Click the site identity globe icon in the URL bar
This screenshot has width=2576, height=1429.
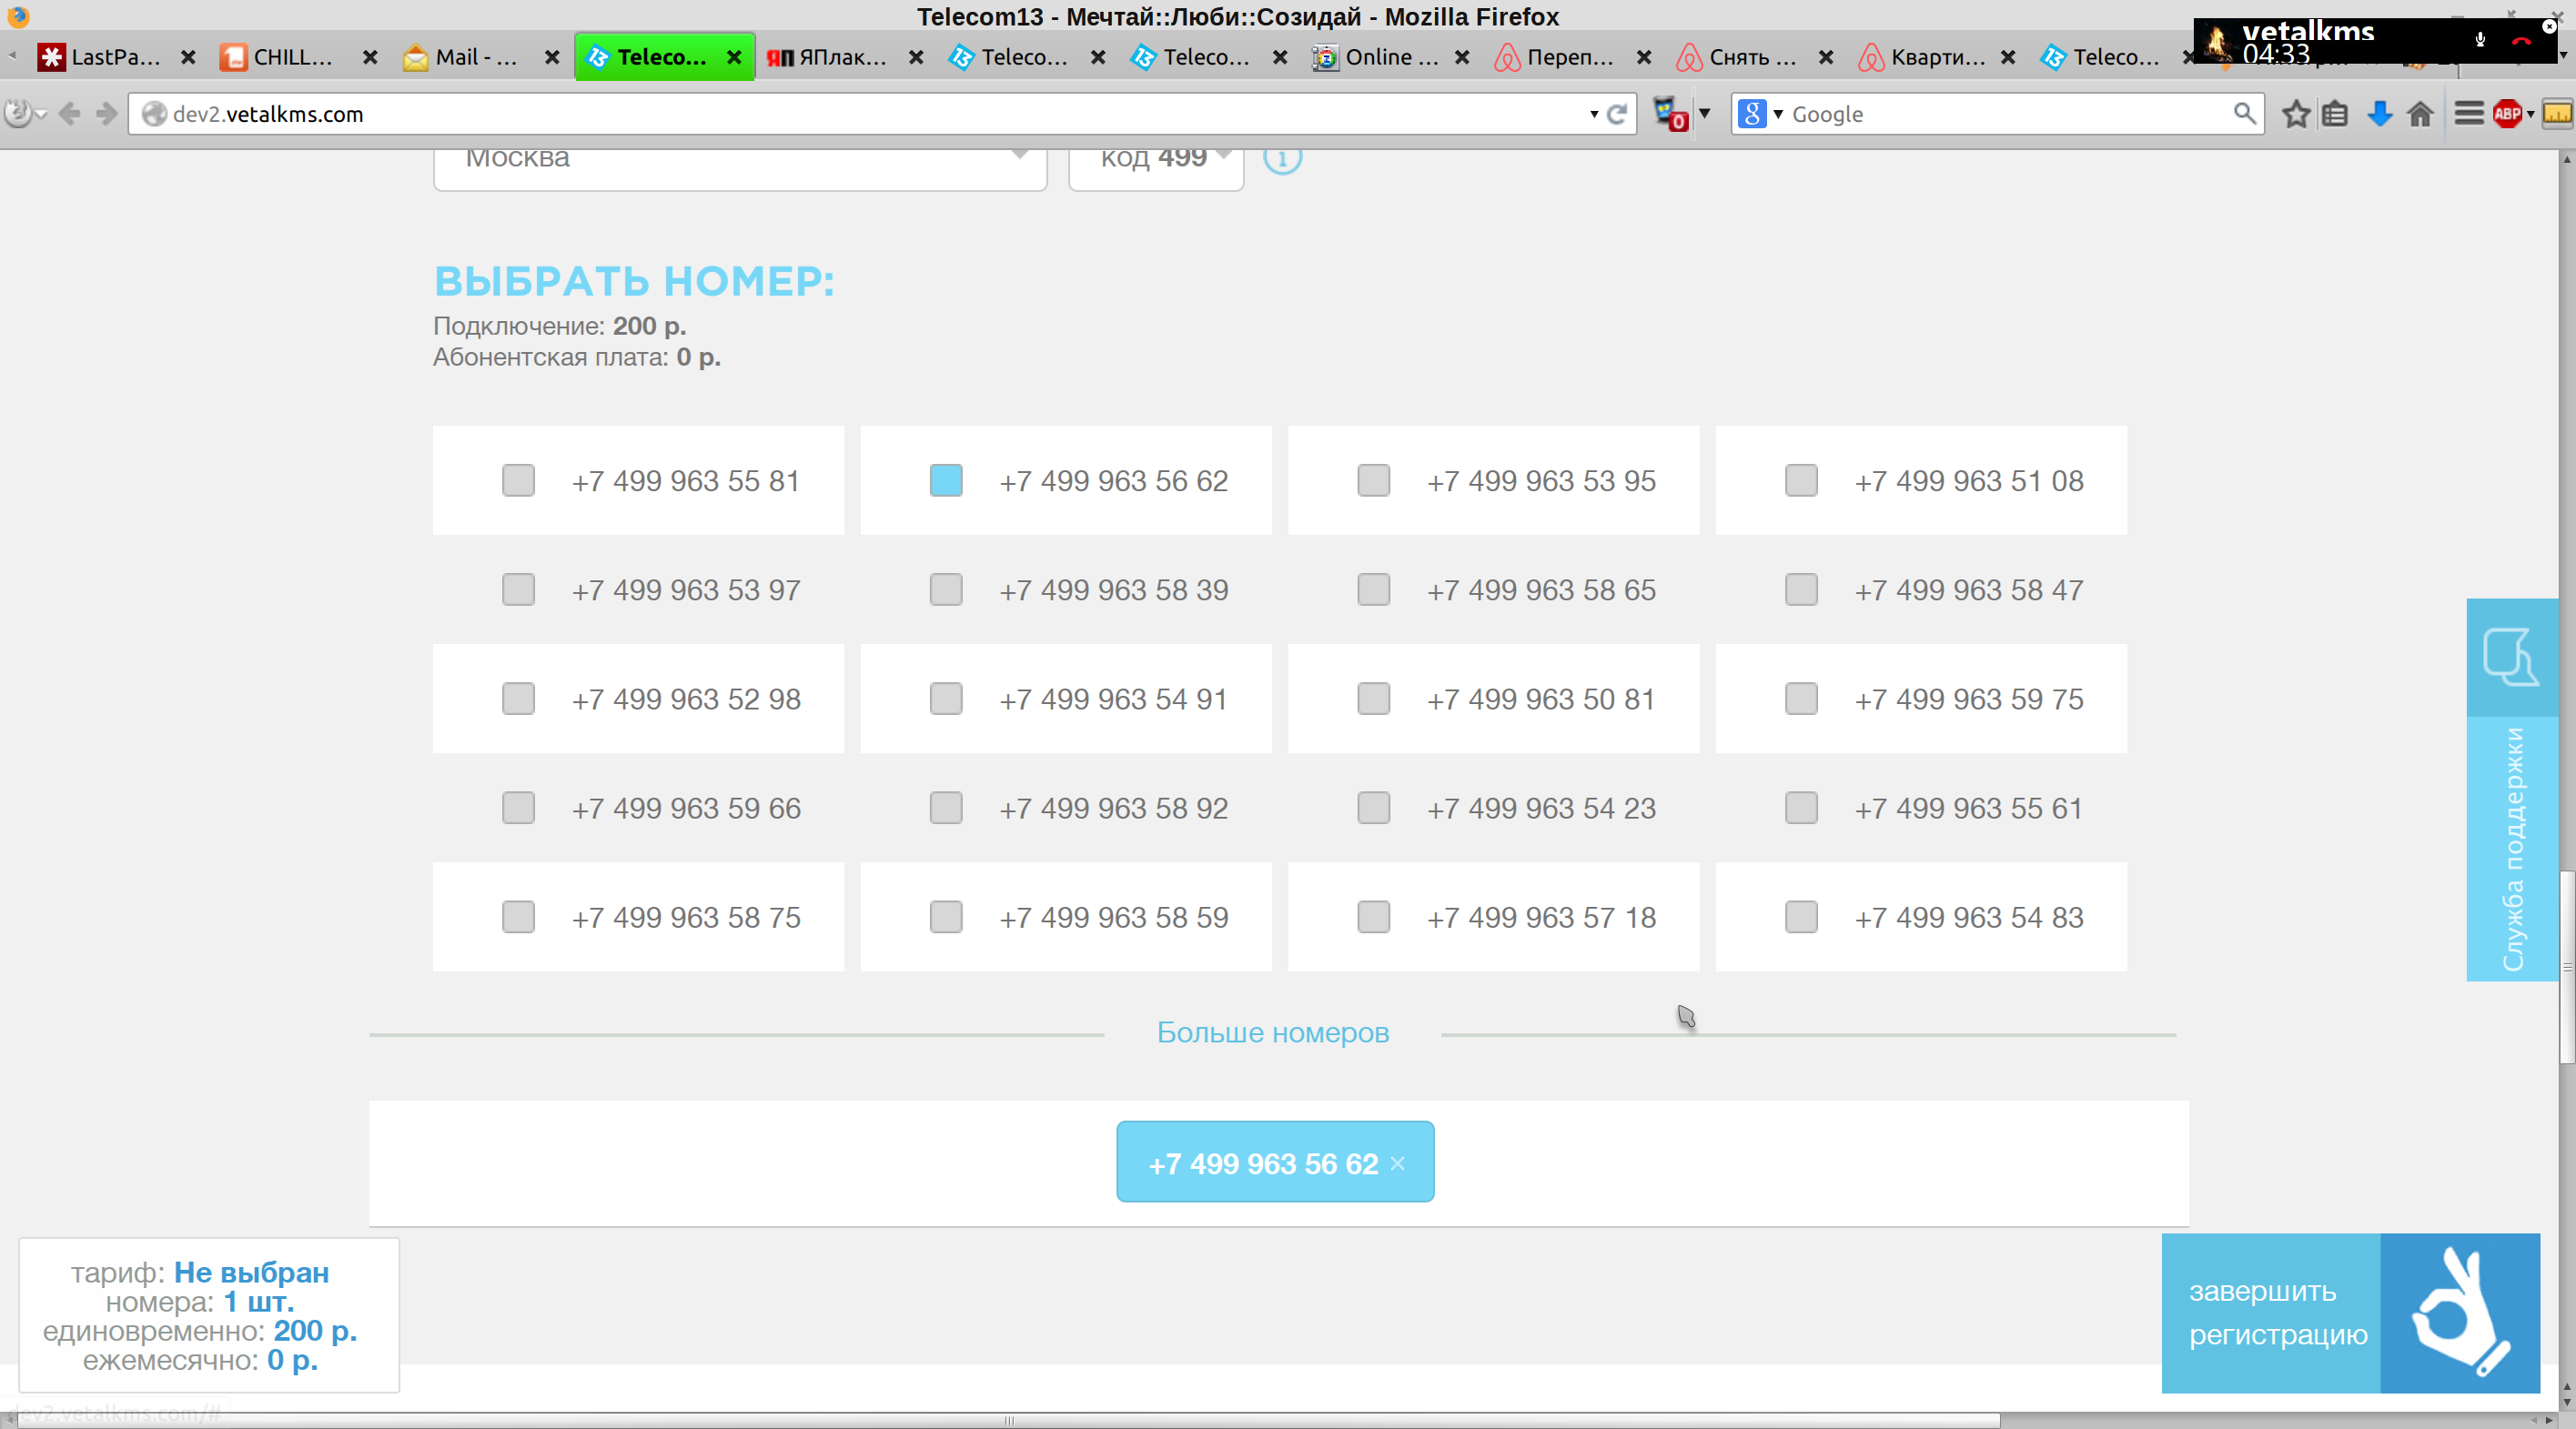click(x=153, y=114)
